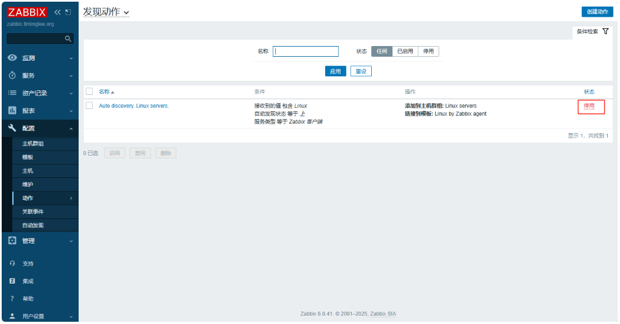
Task: Click the text 显示 1，共找到 1
Action: [588, 135]
